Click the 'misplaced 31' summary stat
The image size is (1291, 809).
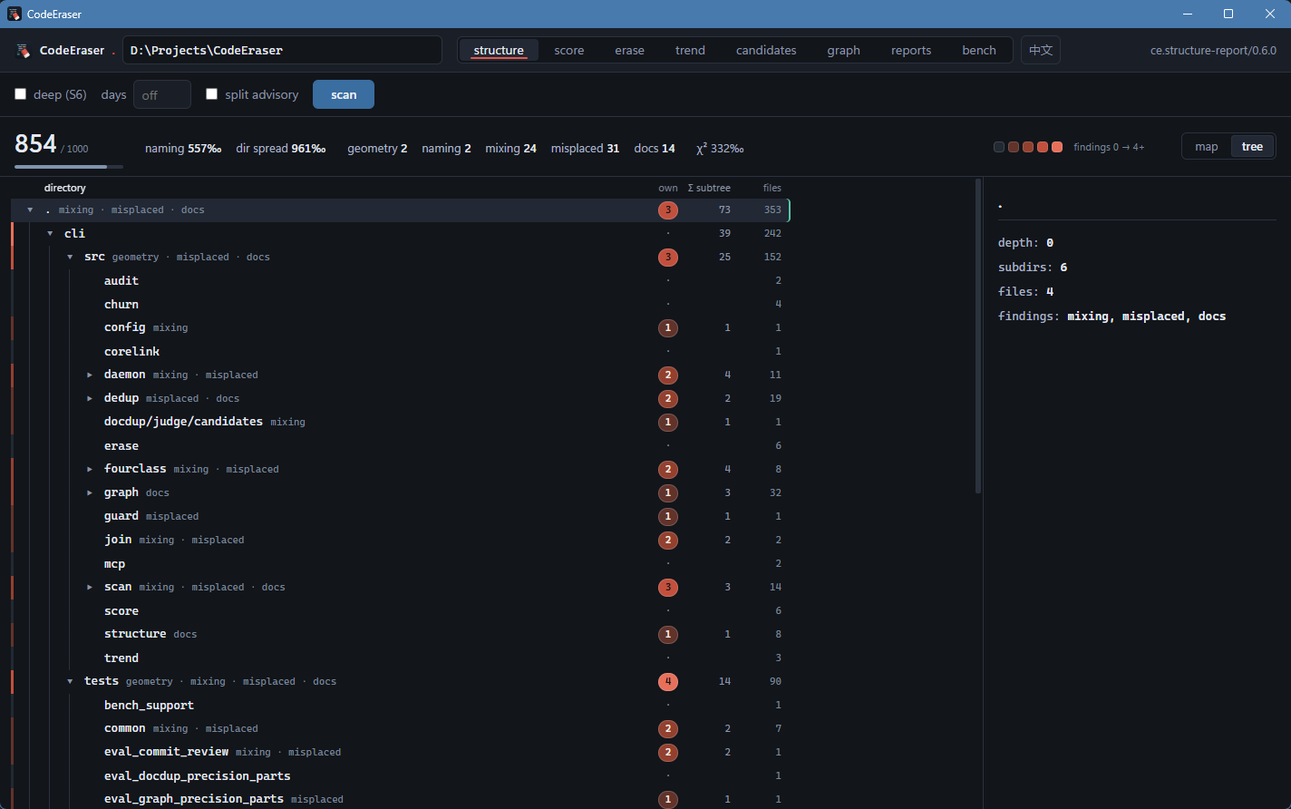pos(585,148)
